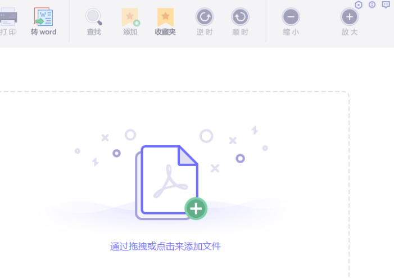Click the 通过拖拽或点击来添加文件 link

(x=165, y=246)
